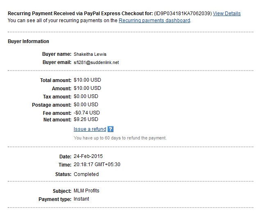Click the Net amount value $9.26 USD
The height and width of the screenshot is (217, 258).
(86, 119)
